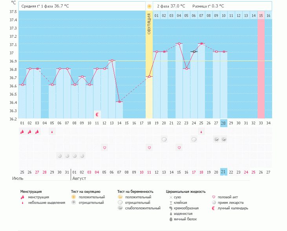Screen dimensions: 287x231
Task: Click the menstruation icon on cycle day 01
Action: (22, 132)
